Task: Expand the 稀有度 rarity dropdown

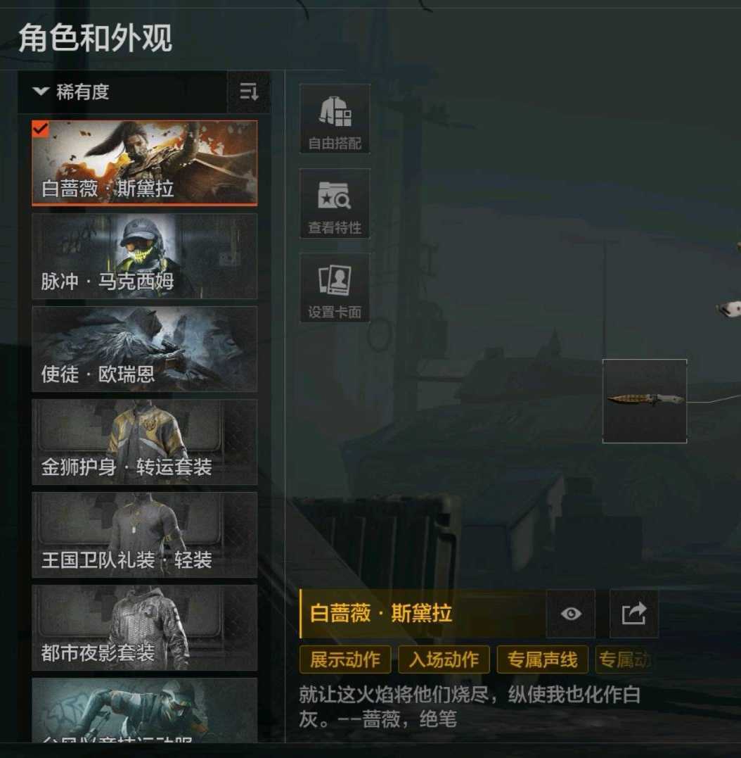Action: (x=122, y=92)
